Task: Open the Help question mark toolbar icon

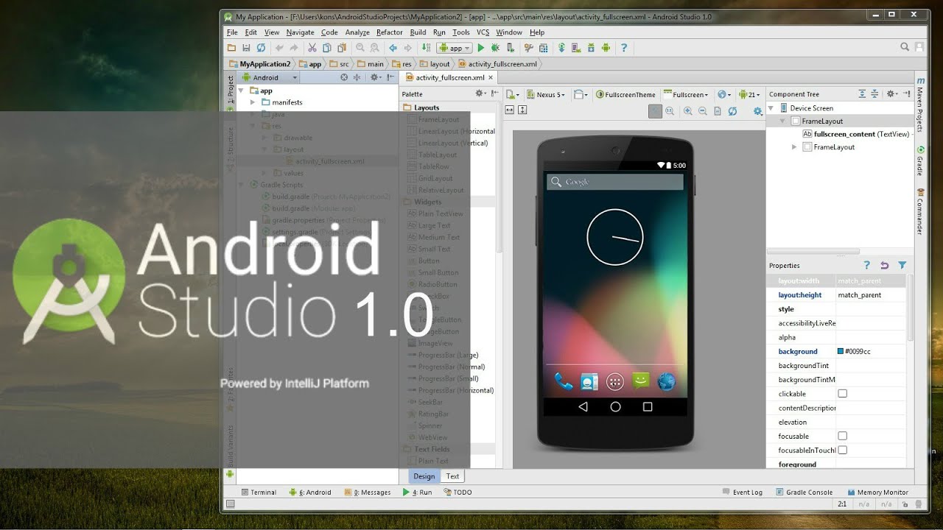Action: click(x=624, y=48)
